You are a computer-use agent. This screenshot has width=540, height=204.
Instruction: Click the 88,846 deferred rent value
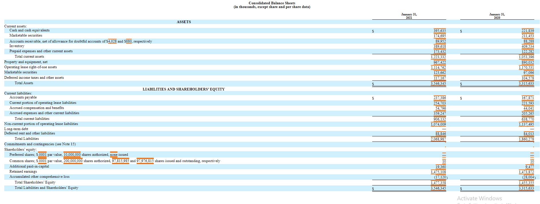[x=441, y=134]
